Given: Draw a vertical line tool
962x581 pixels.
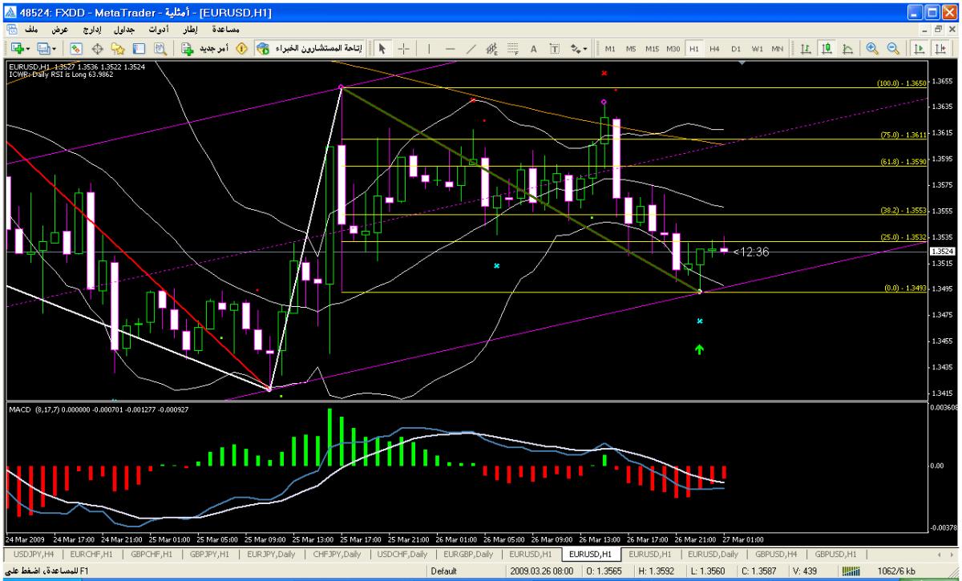Looking at the screenshot, I should (429, 48).
